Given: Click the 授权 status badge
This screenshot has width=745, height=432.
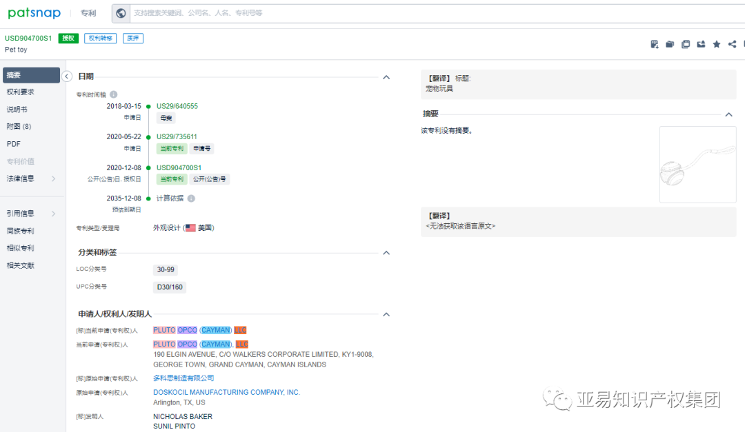Looking at the screenshot, I should 68,39.
